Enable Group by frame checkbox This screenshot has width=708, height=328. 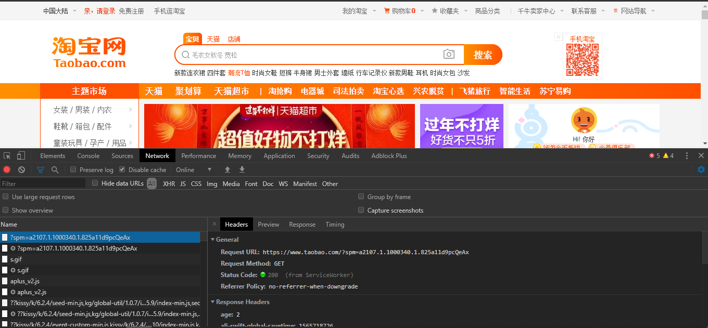click(x=361, y=196)
